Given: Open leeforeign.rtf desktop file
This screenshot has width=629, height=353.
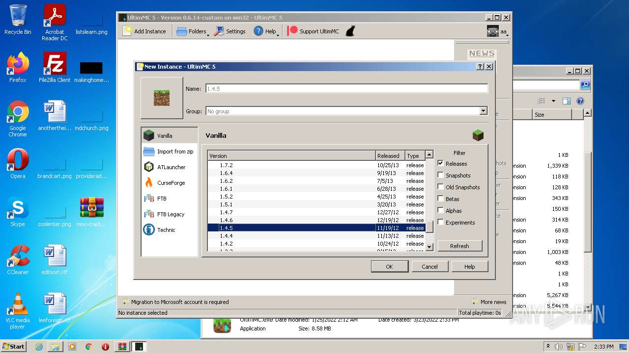Looking at the screenshot, I should coord(55,308).
